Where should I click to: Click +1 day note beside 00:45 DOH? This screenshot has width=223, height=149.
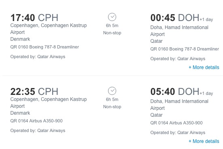point(206,19)
